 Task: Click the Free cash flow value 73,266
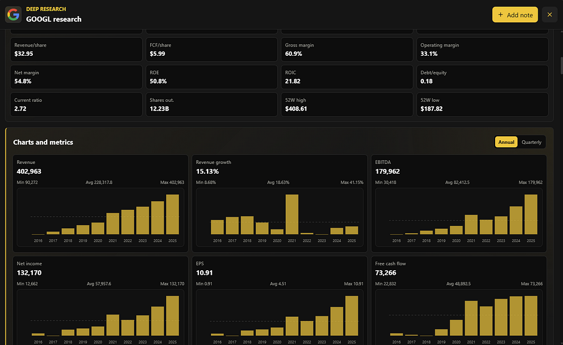coord(386,273)
